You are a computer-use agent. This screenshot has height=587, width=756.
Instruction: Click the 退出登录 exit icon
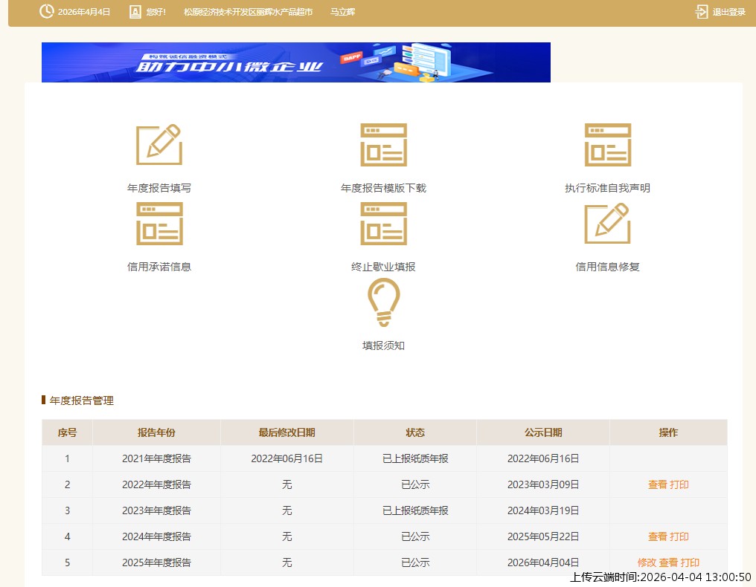point(701,12)
